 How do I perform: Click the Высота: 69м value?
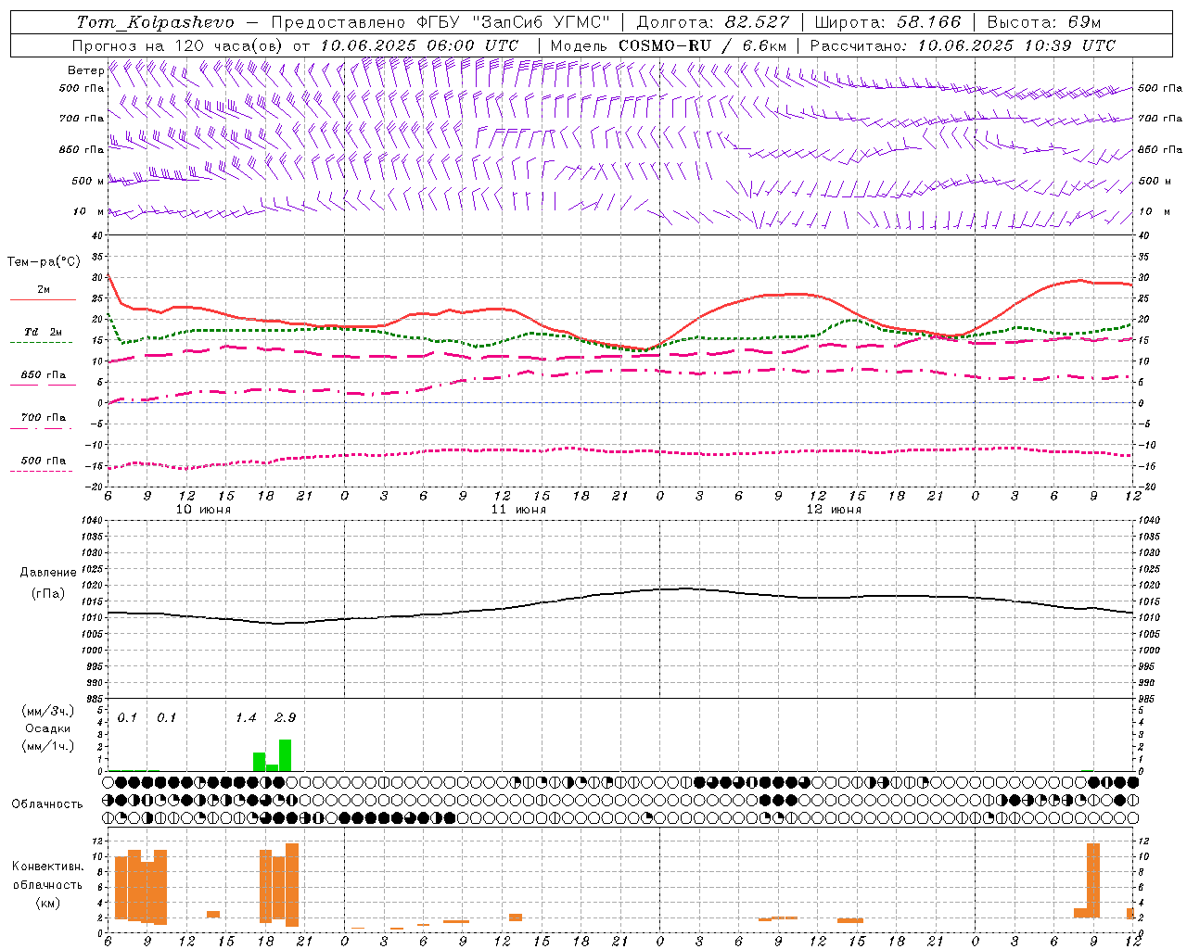coord(1043,22)
